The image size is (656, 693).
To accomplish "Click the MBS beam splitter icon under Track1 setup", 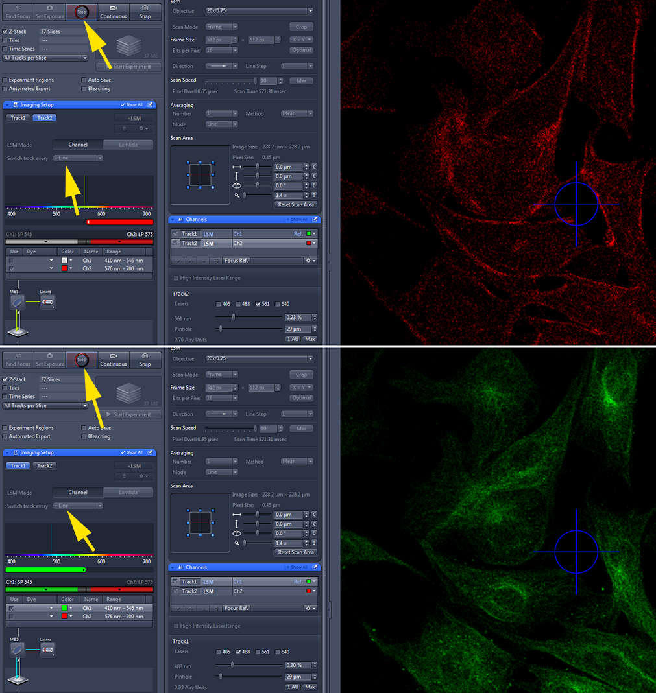I will pyautogui.click(x=17, y=650).
